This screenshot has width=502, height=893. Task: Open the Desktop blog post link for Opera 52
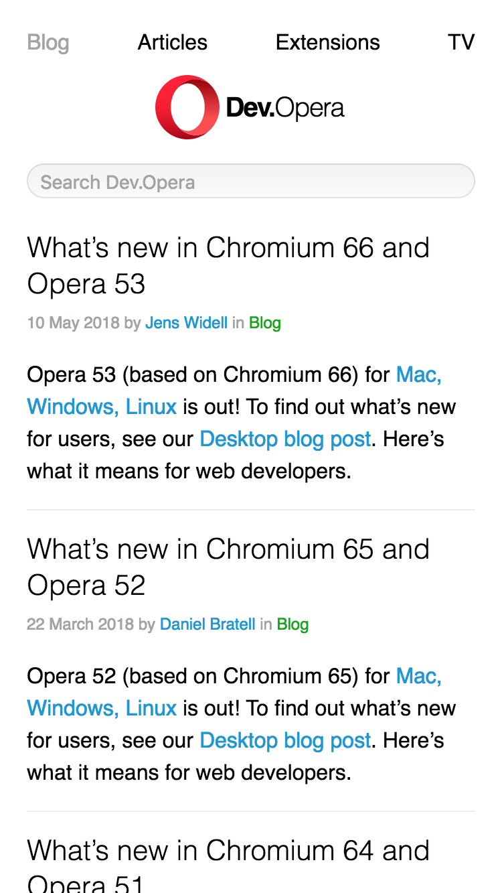[285, 740]
